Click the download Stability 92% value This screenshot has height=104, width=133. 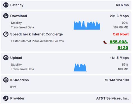(x=125, y=23)
